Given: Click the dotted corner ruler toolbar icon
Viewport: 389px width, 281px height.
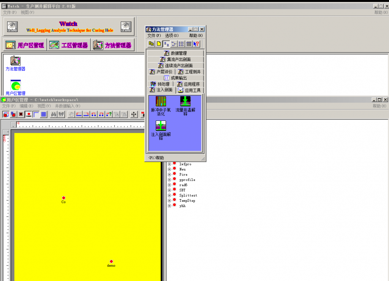Looking at the screenshot, I should click(36, 114).
